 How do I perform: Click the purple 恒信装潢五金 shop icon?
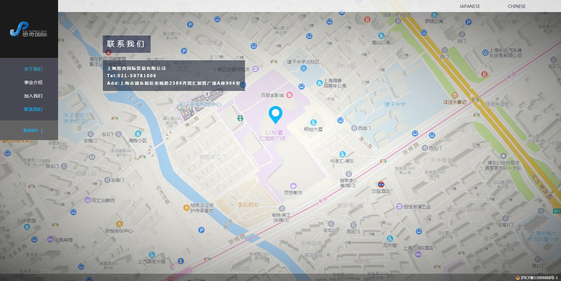pyautogui.click(x=399, y=206)
